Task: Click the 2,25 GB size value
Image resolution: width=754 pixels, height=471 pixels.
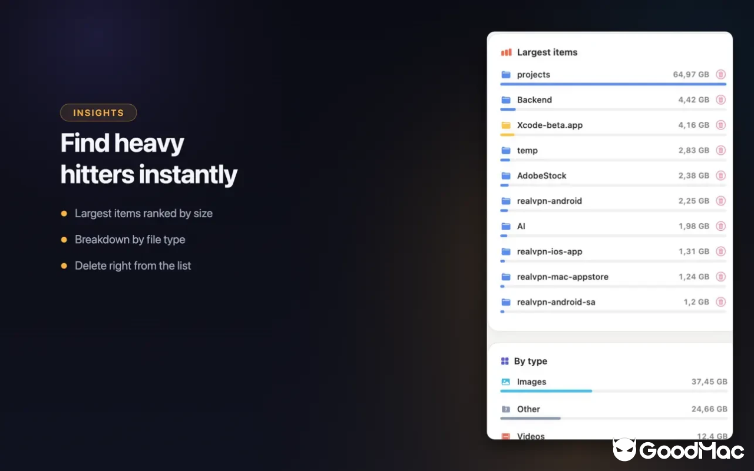Action: click(694, 201)
